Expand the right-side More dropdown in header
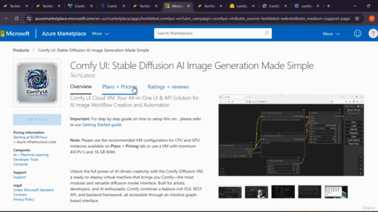378x212 pixels. click(331, 34)
